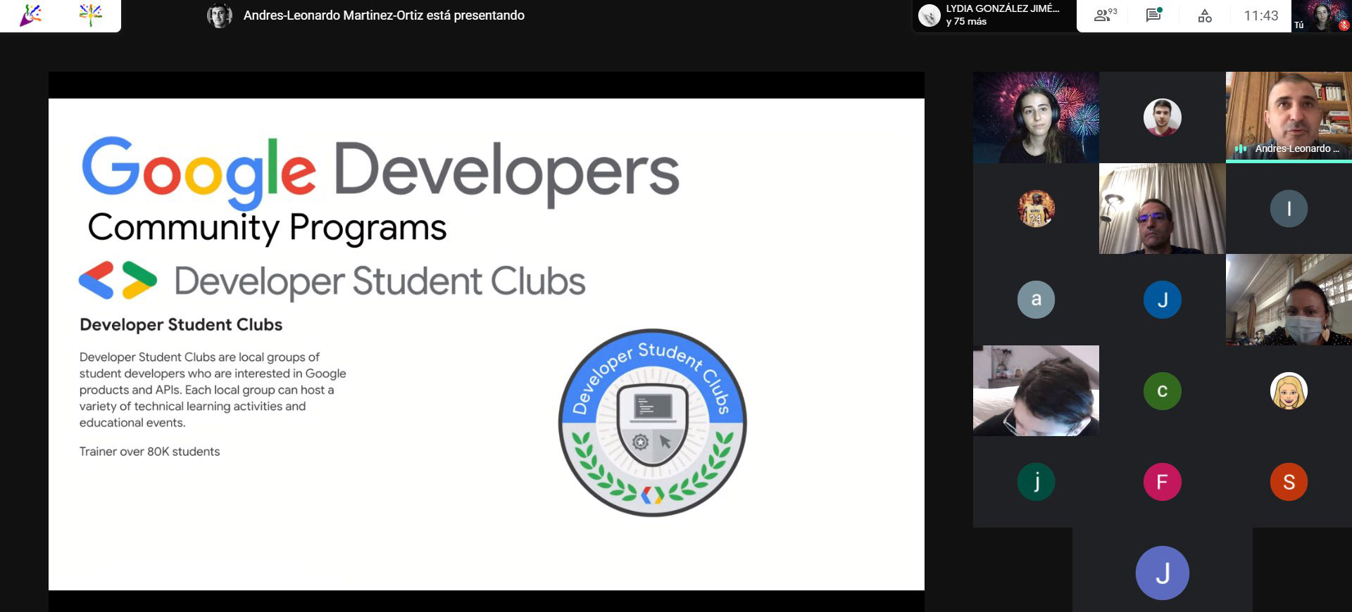Select the woman wearing face mask tile
The height and width of the screenshot is (612, 1352).
pyautogui.click(x=1289, y=300)
